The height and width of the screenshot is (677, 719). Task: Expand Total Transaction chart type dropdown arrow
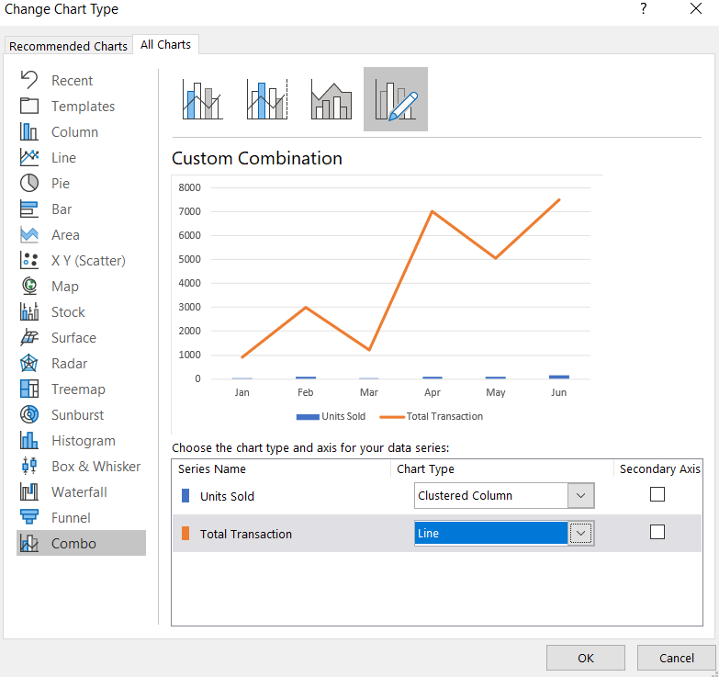580,534
